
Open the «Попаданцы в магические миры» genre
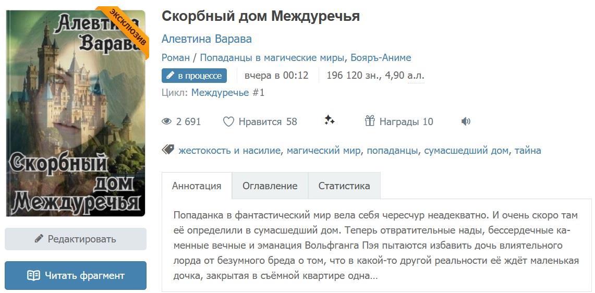tap(272, 58)
